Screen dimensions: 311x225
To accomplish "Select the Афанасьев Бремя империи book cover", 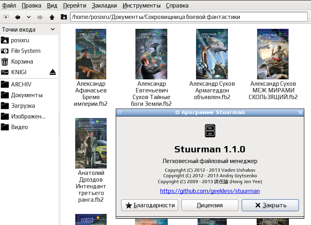I will pyautogui.click(x=91, y=54).
